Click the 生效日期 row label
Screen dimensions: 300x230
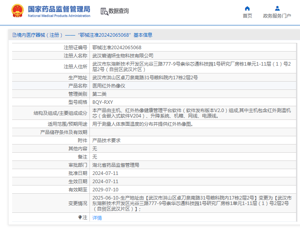78,182
